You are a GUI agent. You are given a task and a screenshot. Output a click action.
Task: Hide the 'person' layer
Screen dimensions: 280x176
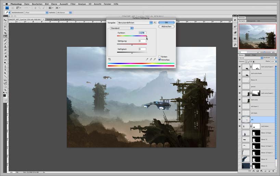pos(240,87)
